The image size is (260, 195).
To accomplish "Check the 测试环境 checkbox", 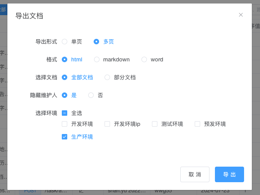I will (155, 124).
